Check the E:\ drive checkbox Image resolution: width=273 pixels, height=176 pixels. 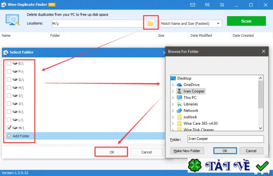pyautogui.click(x=9, y=63)
